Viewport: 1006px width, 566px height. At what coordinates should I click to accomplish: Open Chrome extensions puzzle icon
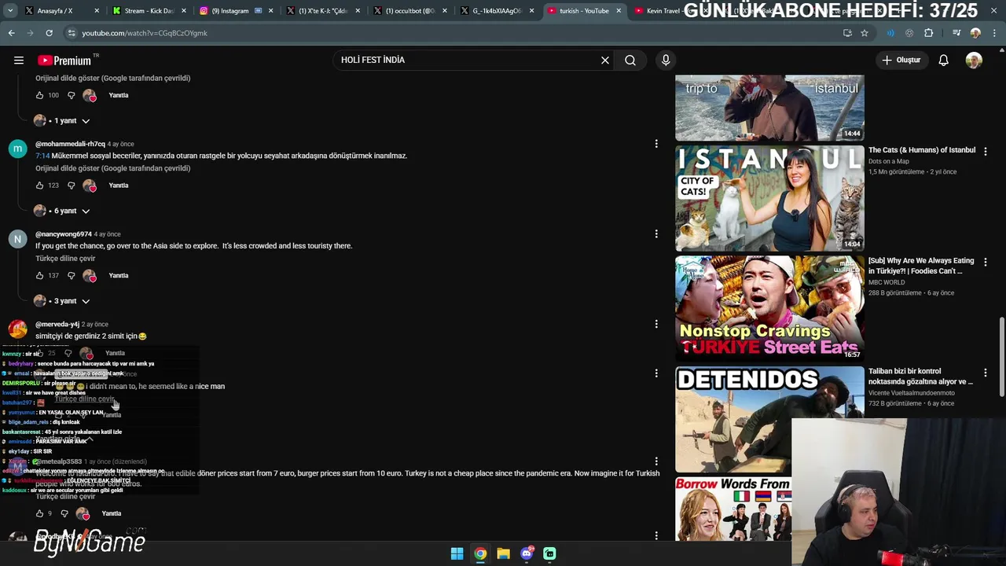[x=928, y=33]
